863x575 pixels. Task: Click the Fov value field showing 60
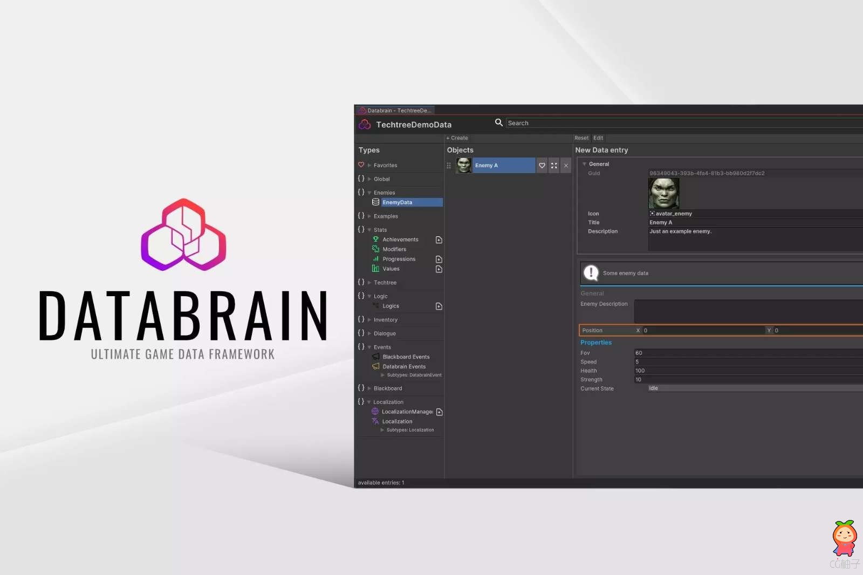click(749, 353)
